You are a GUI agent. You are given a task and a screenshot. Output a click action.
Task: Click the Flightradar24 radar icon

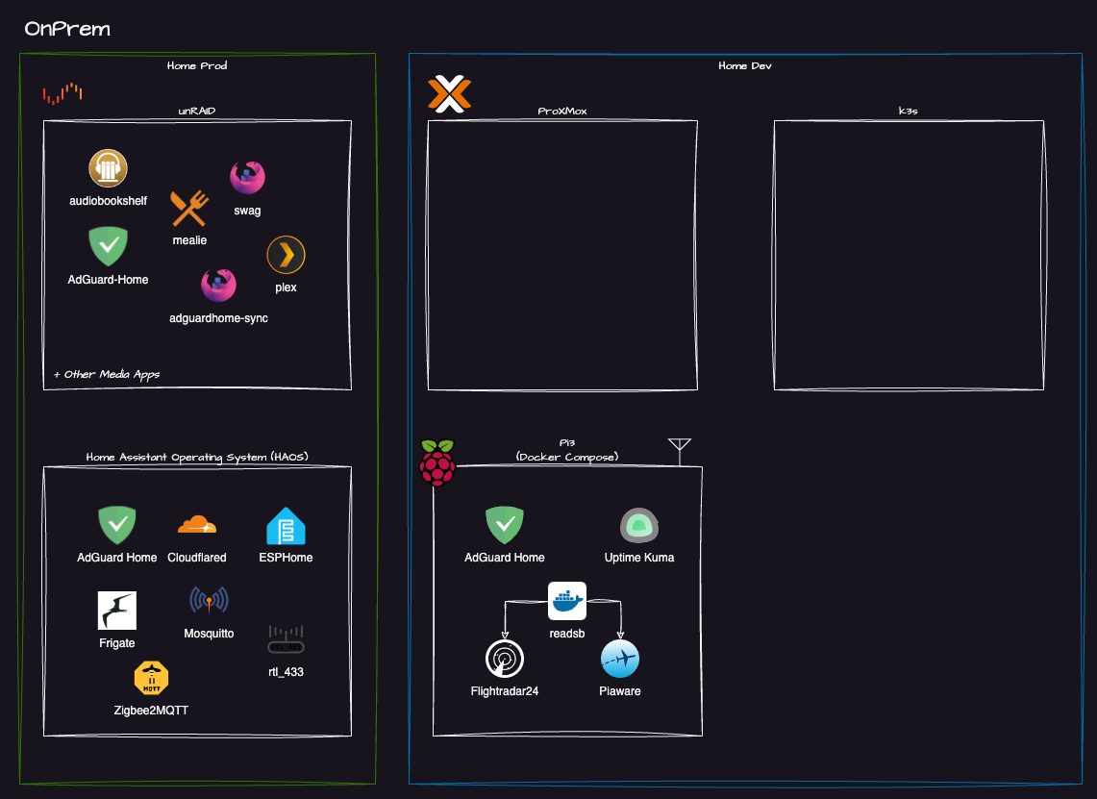pos(505,659)
